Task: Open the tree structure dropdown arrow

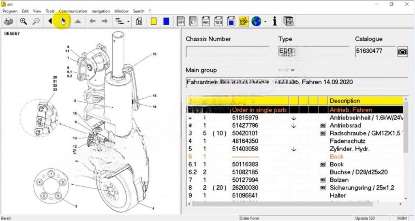Action: click(x=128, y=22)
